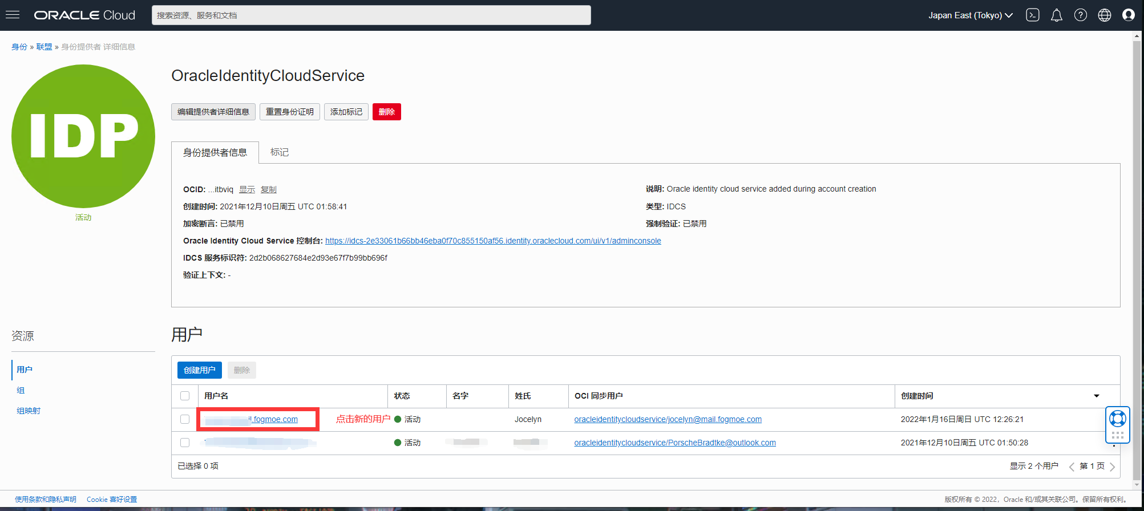Click 第 1 页 pagination text
The width and height of the screenshot is (1144, 511).
click(1092, 466)
